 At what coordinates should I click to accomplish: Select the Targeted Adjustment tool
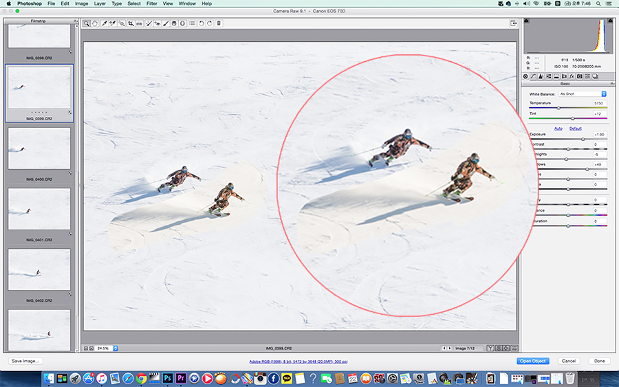[x=122, y=23]
